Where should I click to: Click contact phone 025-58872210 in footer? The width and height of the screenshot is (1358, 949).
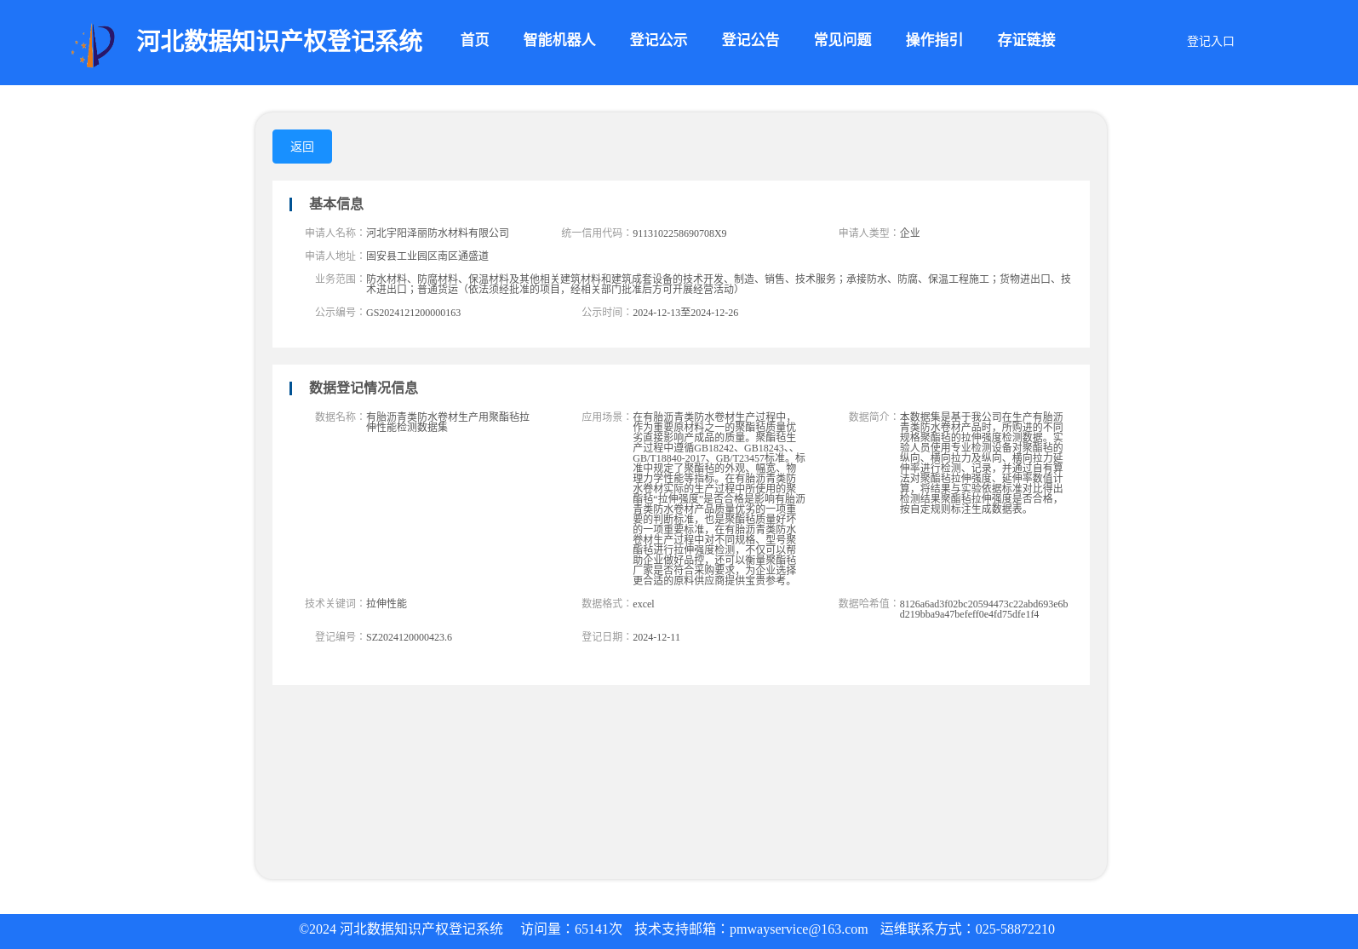coord(1015,929)
